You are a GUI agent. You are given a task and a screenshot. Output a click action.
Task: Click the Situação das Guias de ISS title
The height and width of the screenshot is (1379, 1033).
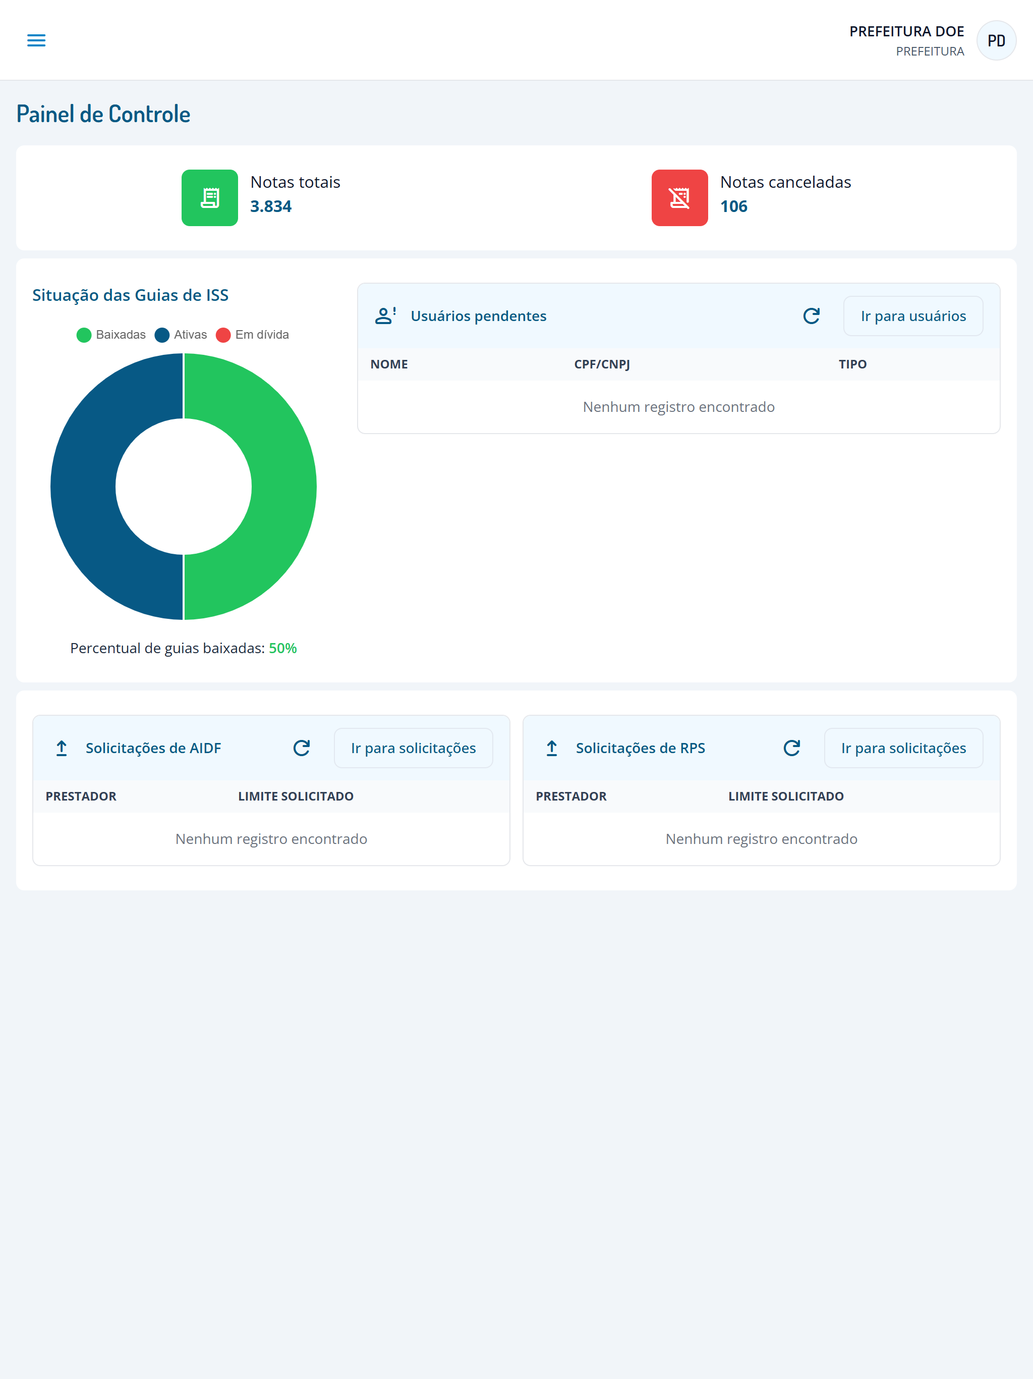point(130,295)
